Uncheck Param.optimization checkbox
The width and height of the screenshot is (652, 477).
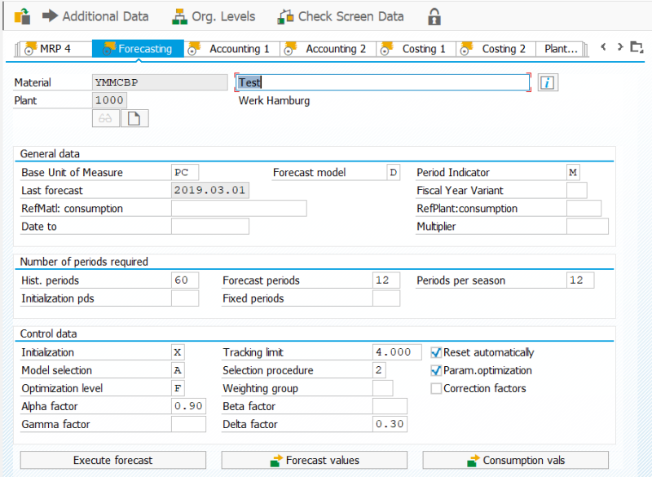pyautogui.click(x=436, y=370)
